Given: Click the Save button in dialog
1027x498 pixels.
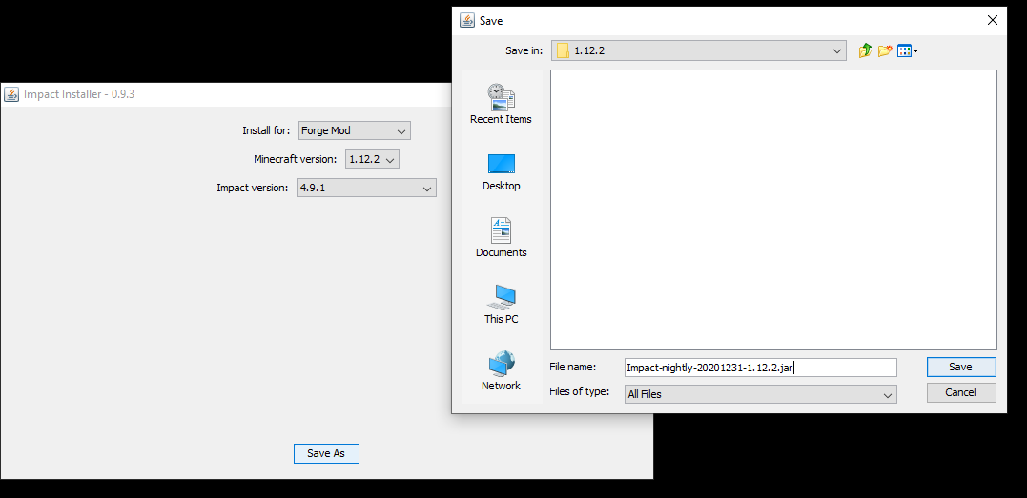Looking at the screenshot, I should pos(961,368).
